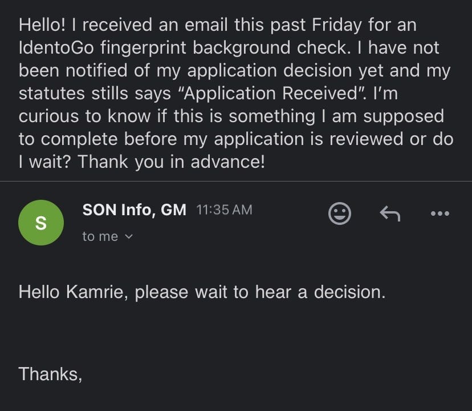
Task: Tap the word "decision." ending the reply
Action: tap(349, 292)
